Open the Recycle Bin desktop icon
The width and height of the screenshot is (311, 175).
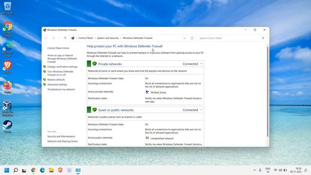(8, 8)
